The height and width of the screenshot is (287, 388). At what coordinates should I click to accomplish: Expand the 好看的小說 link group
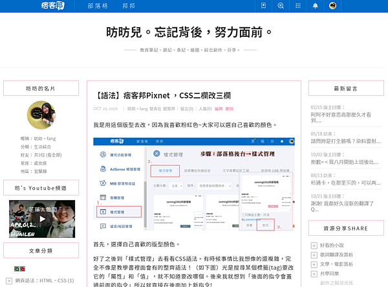point(314,246)
